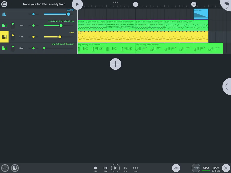
Task: Select the first 'even at ...y guy' clip
Action: click(85, 25)
